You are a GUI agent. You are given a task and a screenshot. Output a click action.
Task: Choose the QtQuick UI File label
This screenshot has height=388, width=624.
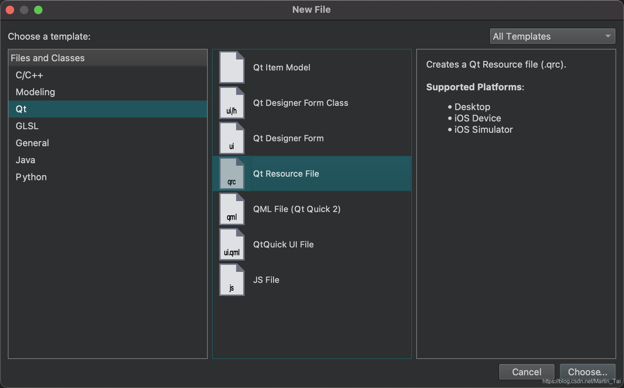click(283, 244)
